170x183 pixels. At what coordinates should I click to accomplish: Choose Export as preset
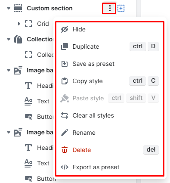tap(110, 167)
